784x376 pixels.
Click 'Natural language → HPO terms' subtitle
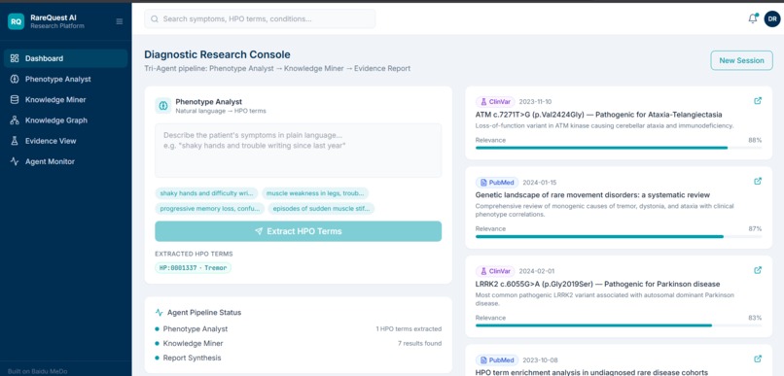[221, 111]
